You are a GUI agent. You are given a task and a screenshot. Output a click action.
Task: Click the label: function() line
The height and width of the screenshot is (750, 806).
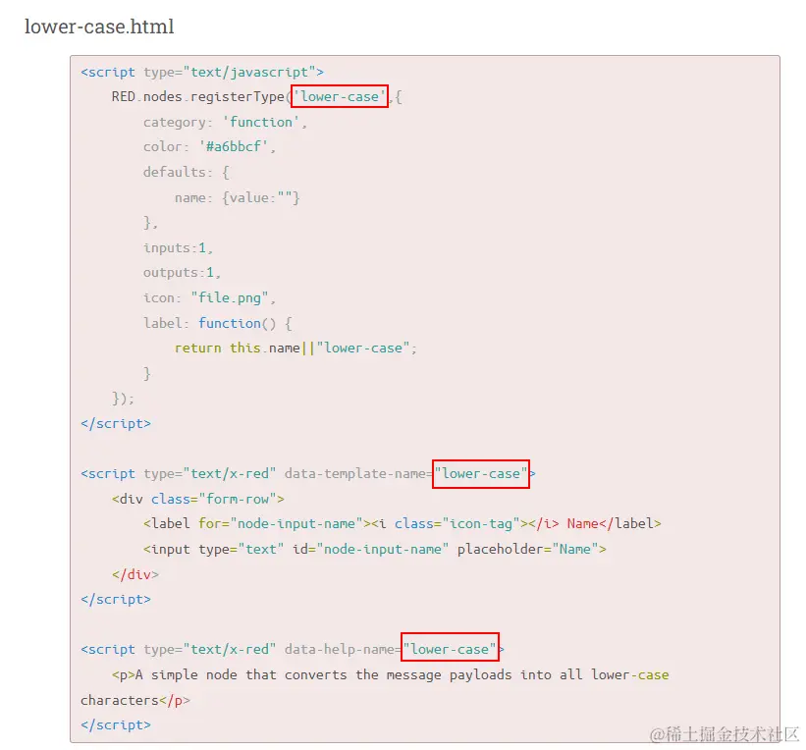(217, 323)
